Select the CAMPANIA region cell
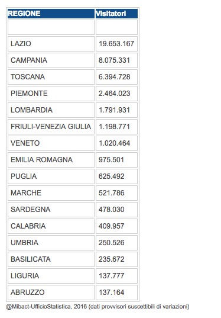The image size is (221, 318). click(x=51, y=60)
